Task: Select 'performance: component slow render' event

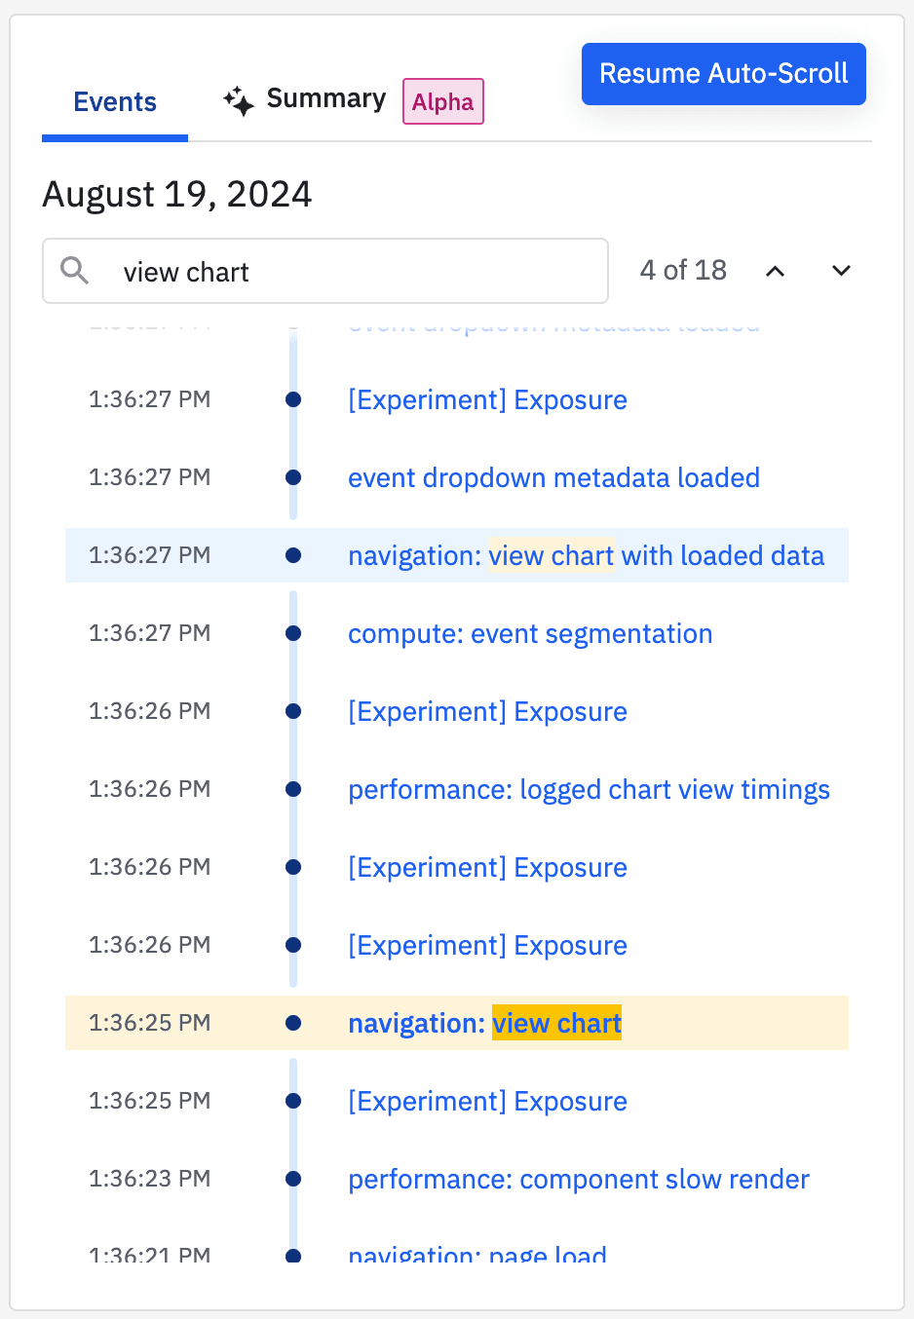Action: [579, 1180]
